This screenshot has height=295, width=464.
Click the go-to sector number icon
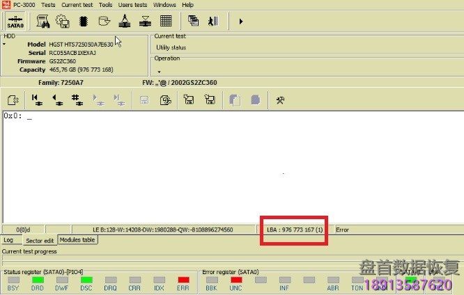click(77, 100)
